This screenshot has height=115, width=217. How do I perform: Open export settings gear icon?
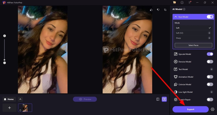pos(212,109)
